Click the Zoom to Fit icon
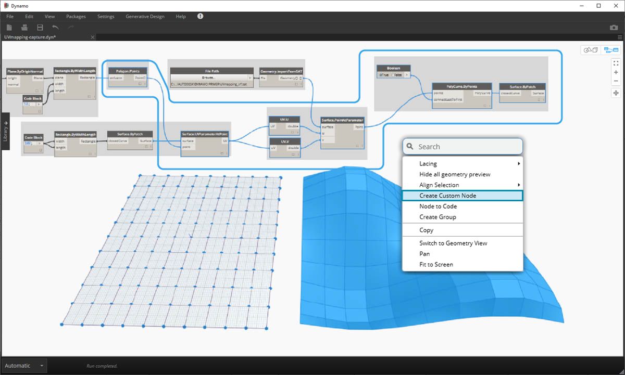This screenshot has width=625, height=375. 616,63
